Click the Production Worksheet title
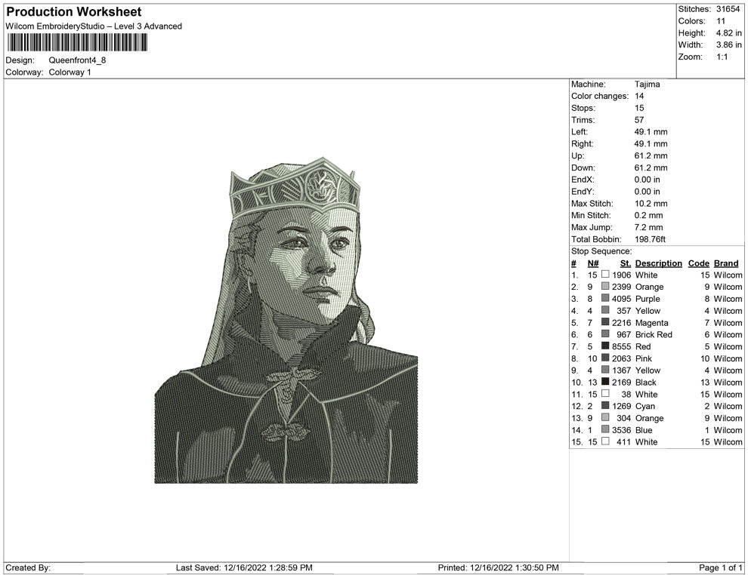Screen dimensions: 748x575 click(x=74, y=12)
